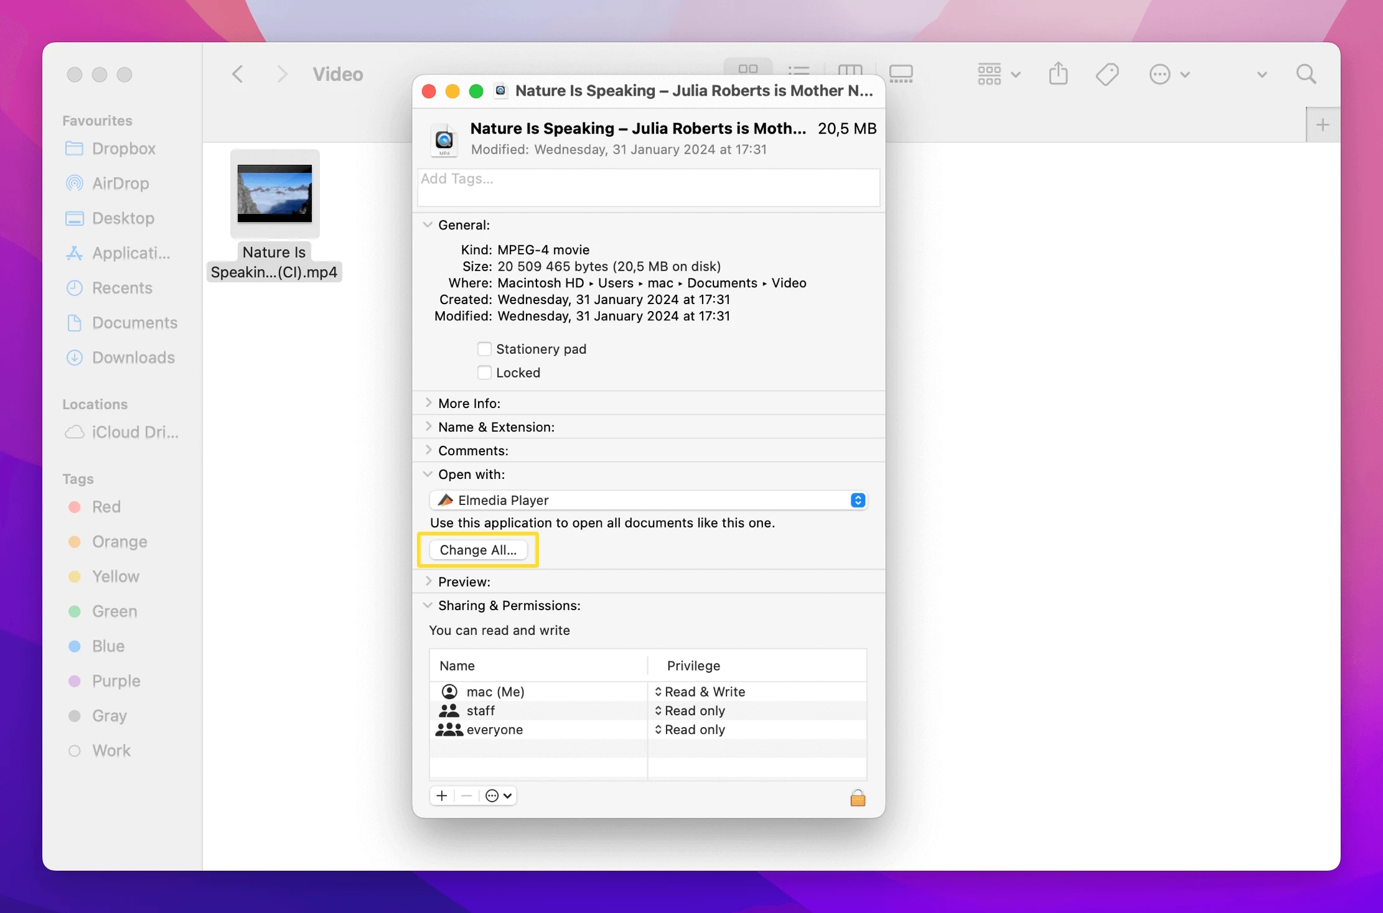Activate the Share icon in the toolbar
The width and height of the screenshot is (1383, 913).
tap(1058, 73)
